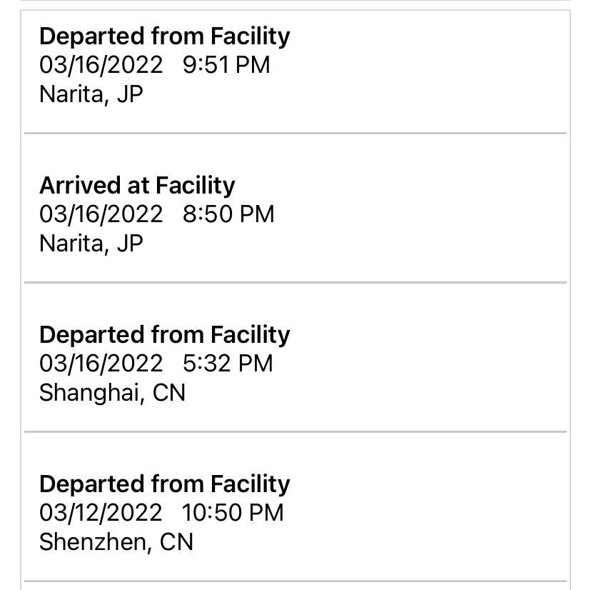The width and height of the screenshot is (591, 590).
Task: Click the 'Departed from Facility' Shanghai heading
Action: click(164, 335)
